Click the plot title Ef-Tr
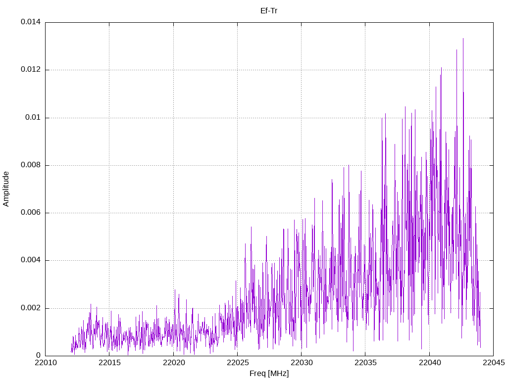This screenshot has height=380, width=507. [269, 10]
